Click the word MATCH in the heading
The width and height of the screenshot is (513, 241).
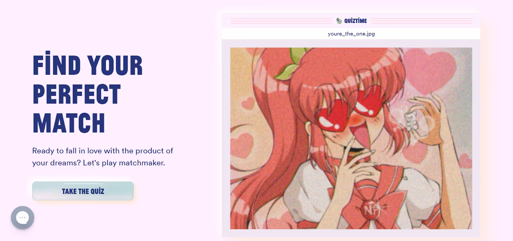tap(69, 123)
